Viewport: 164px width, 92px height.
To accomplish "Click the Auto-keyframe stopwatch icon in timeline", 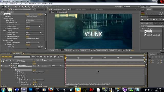I will (x=58, y=57).
